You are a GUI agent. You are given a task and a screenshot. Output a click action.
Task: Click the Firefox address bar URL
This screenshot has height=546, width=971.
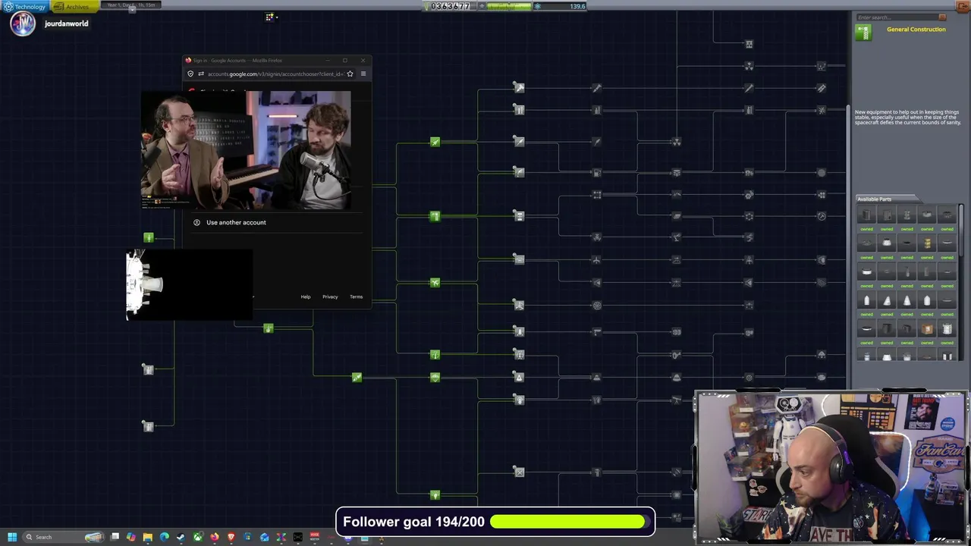tap(275, 74)
